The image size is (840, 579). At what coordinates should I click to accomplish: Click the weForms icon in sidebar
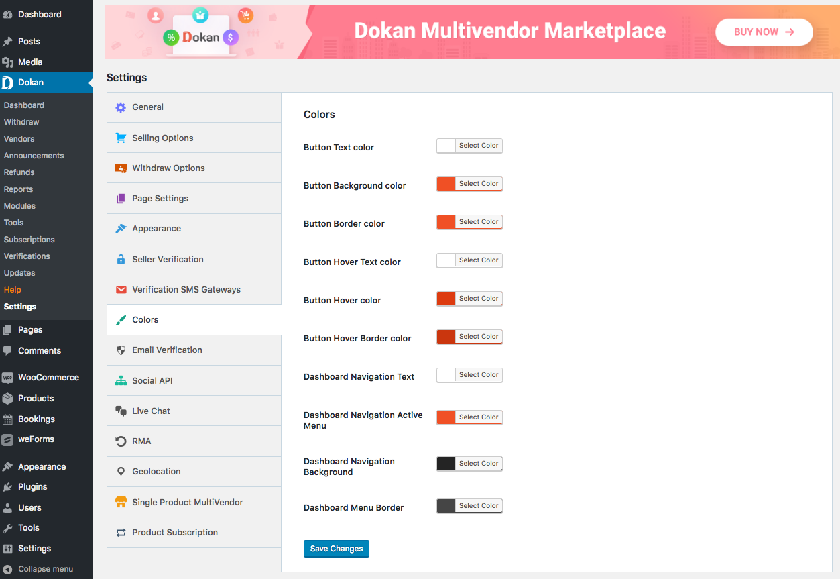7,440
